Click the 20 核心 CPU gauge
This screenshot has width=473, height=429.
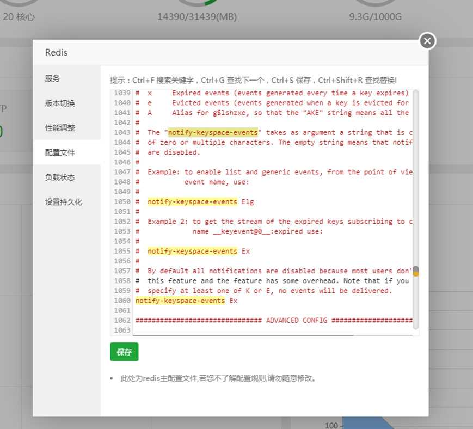[21, 16]
